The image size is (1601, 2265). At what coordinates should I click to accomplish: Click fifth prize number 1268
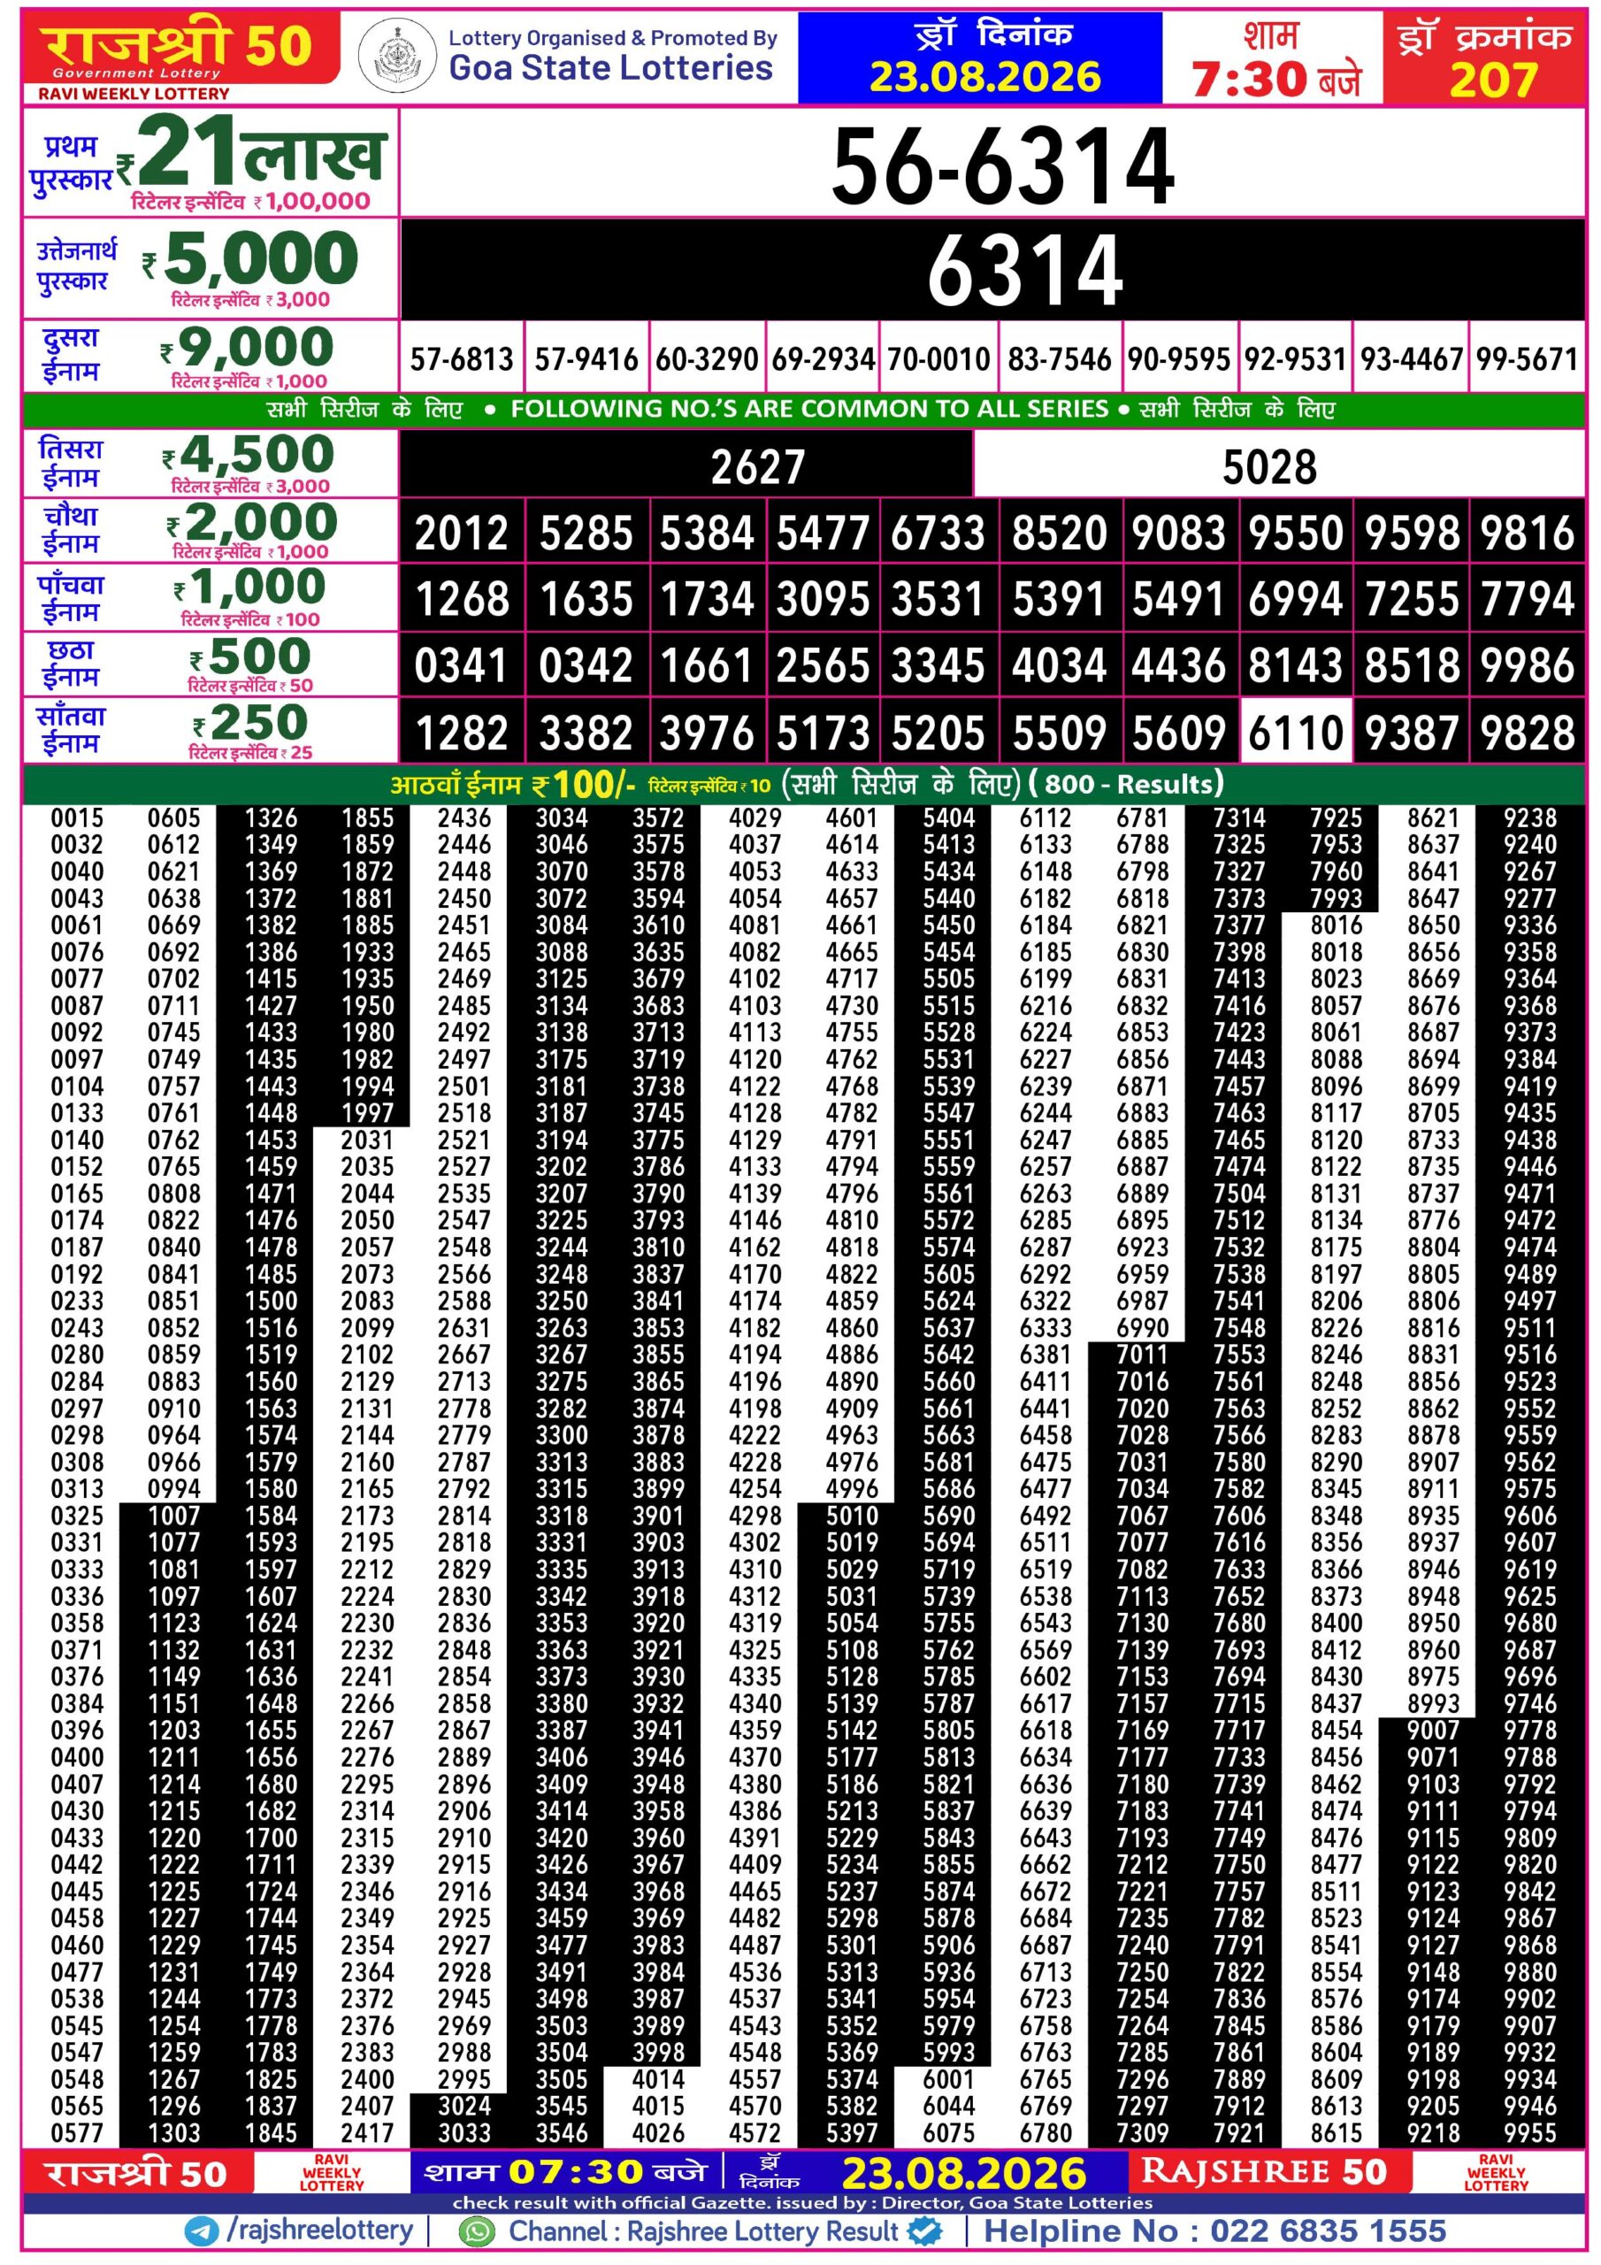[x=462, y=600]
